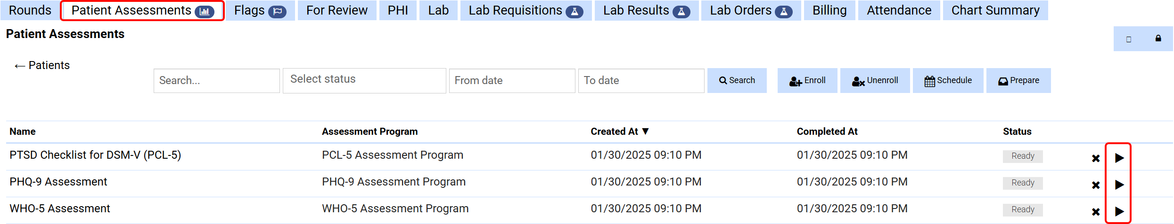This screenshot has height=224, width=1174.
Task: Go to the Chart Summary tab
Action: 995,10
